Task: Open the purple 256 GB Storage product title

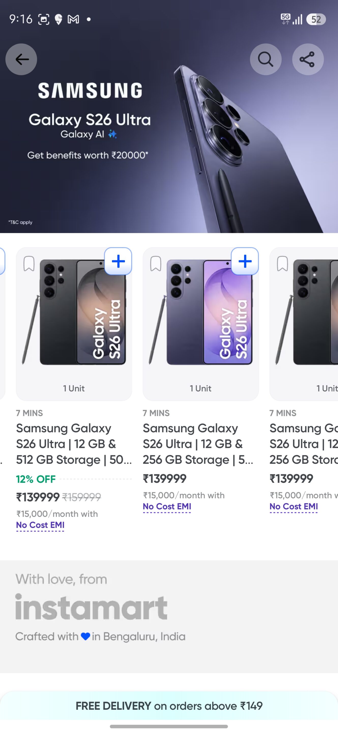Action: 198,444
